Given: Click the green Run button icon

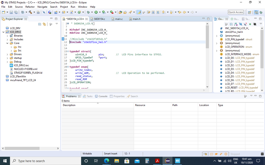Looking at the screenshot, I should 96,12.
